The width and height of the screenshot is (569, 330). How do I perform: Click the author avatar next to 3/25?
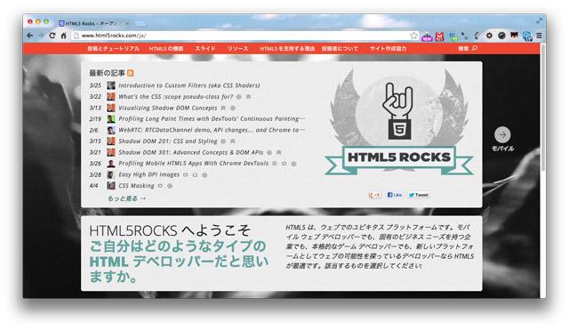pyautogui.click(x=111, y=85)
